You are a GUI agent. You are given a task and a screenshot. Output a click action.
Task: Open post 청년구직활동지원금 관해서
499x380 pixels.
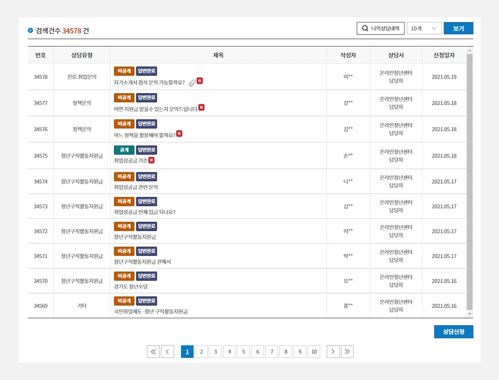pos(143,261)
